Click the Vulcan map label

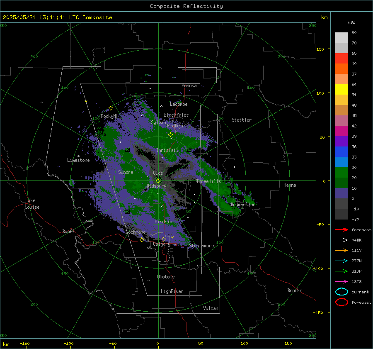211,308
